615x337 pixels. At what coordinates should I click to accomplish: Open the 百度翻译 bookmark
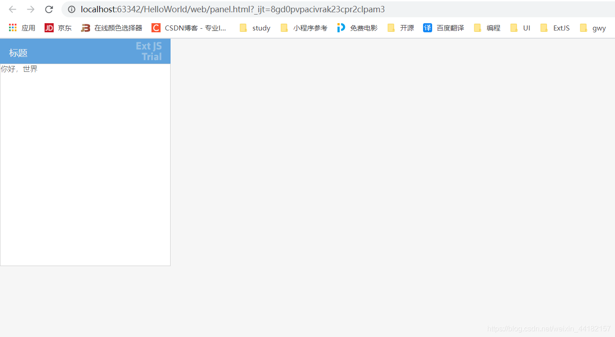(444, 28)
